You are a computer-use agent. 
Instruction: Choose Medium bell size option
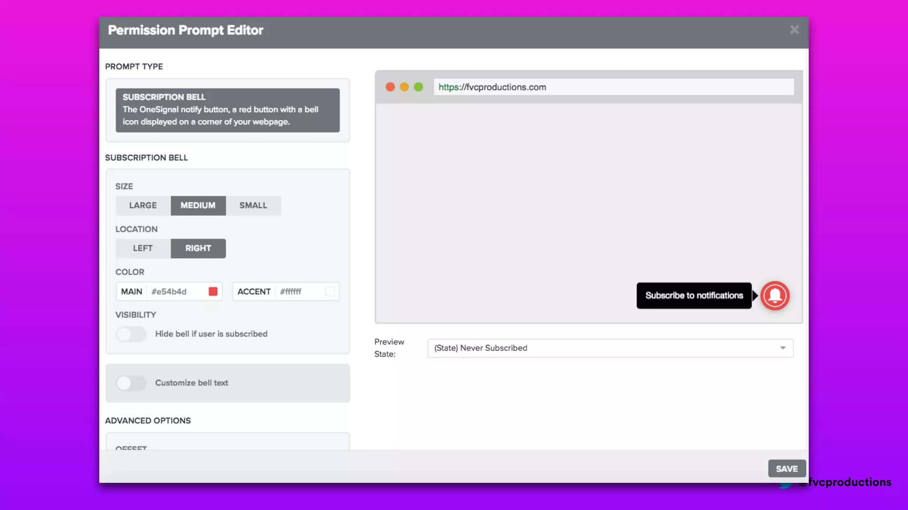click(198, 205)
